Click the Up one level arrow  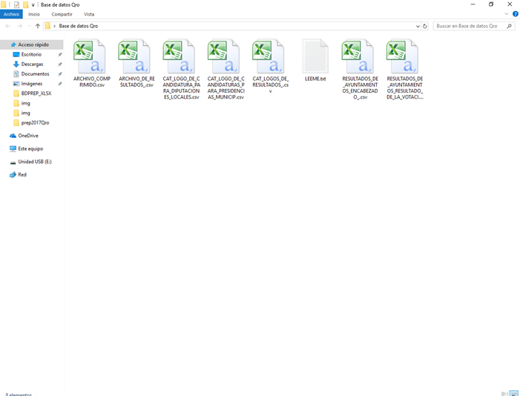[x=38, y=26]
